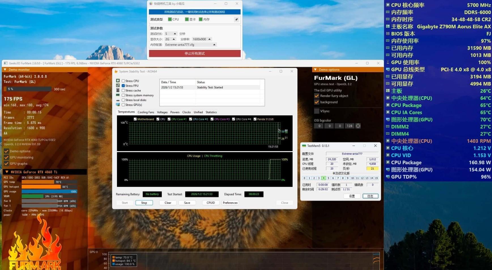The height and width of the screenshot is (270, 492).
Task: Click the monitor icon beside Stress GPU(s)
Action: [118, 105]
